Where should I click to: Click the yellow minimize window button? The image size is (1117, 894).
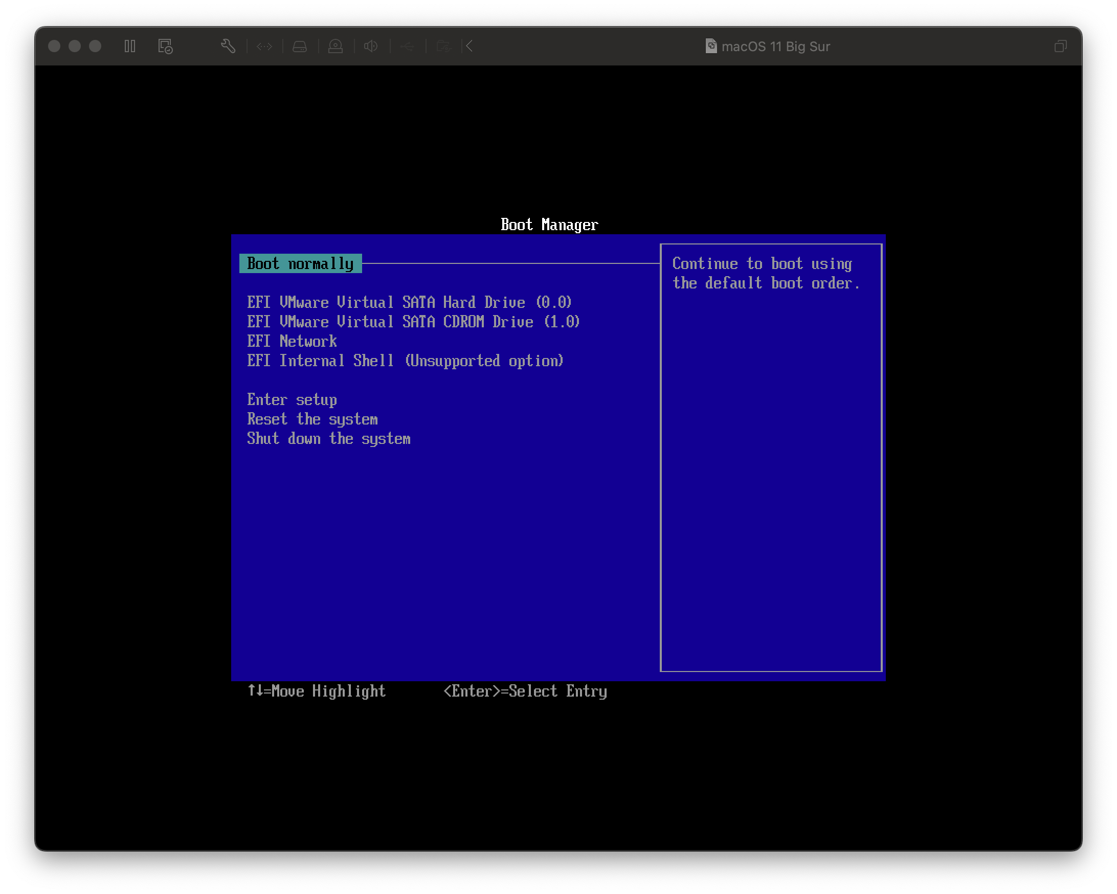[75, 47]
